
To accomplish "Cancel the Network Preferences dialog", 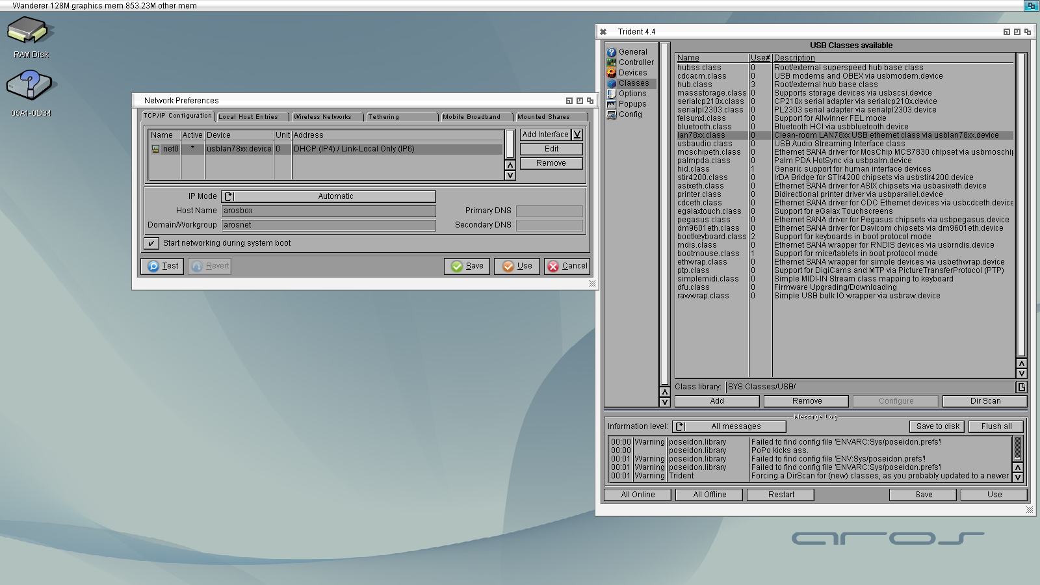I will [x=567, y=266].
